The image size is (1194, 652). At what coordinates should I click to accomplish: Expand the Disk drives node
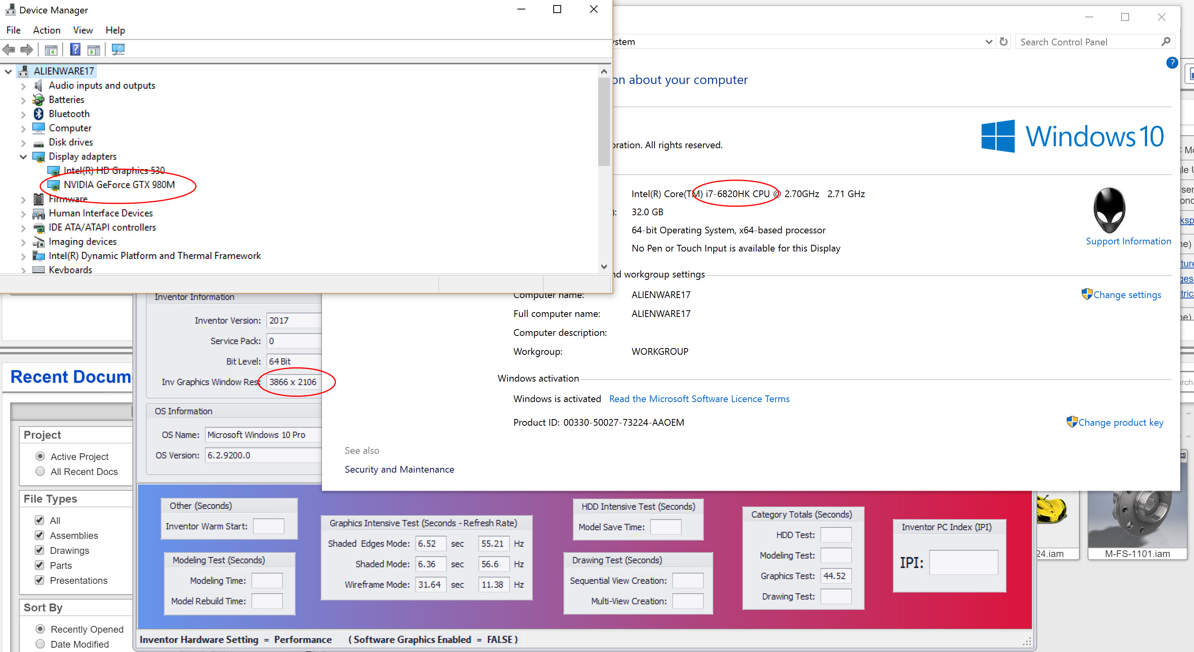point(23,143)
